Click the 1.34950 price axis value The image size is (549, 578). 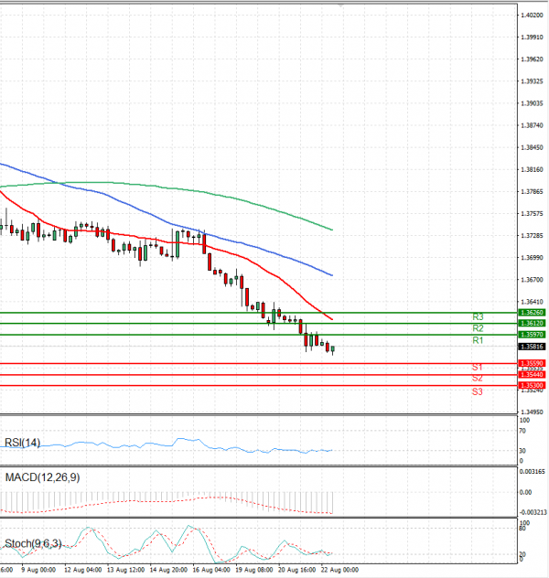point(532,412)
